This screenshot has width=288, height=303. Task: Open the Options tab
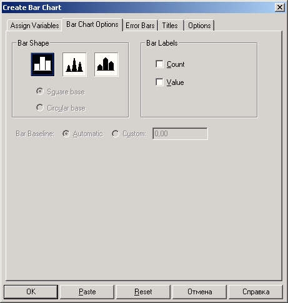199,26
